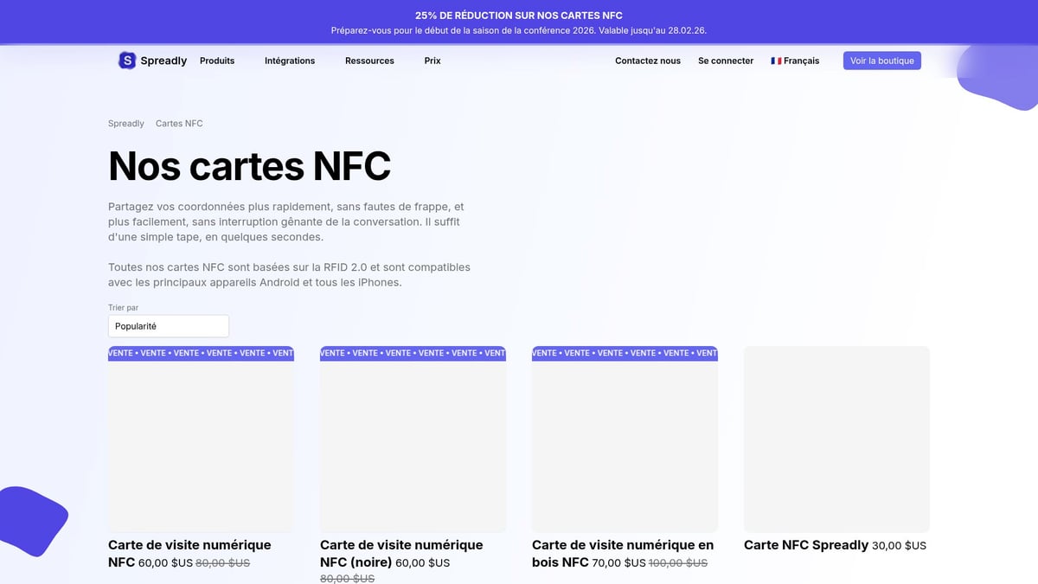Click the Contactez nous link
1038x584 pixels.
[x=647, y=61]
